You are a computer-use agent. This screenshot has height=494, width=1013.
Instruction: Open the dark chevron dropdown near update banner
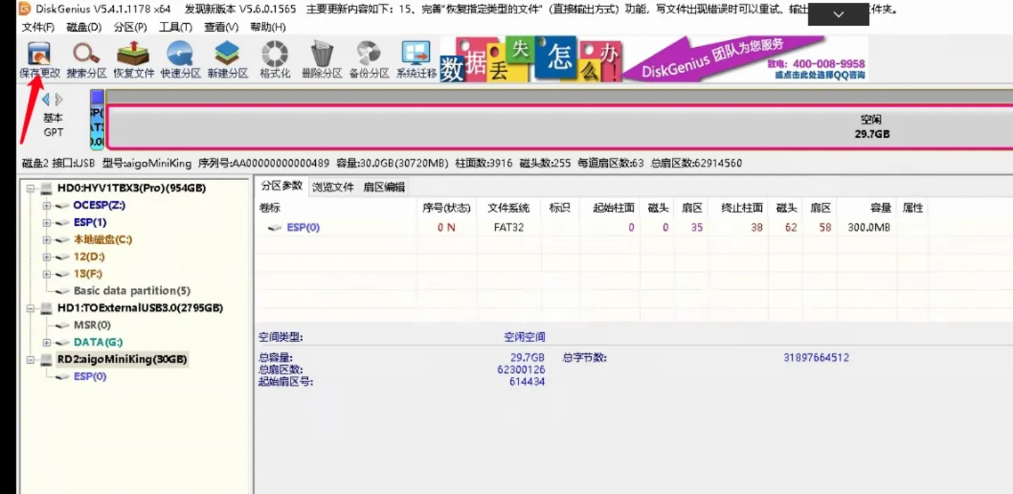(837, 14)
